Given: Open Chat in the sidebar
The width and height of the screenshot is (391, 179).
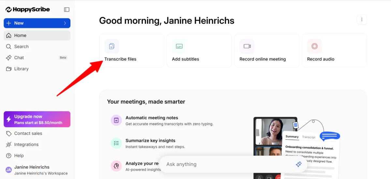Looking at the screenshot, I should [37, 57].
